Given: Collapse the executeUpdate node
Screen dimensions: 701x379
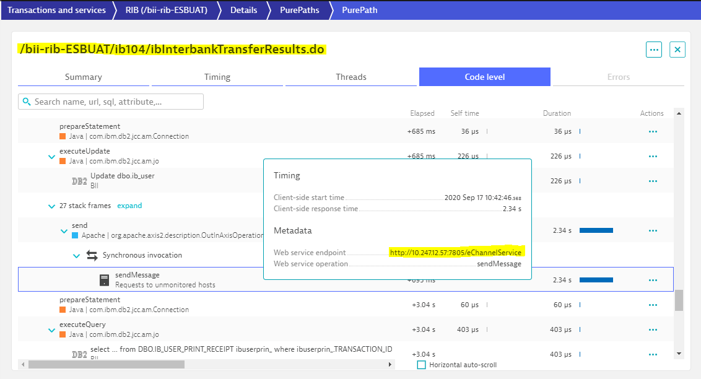Looking at the screenshot, I should click(52, 157).
